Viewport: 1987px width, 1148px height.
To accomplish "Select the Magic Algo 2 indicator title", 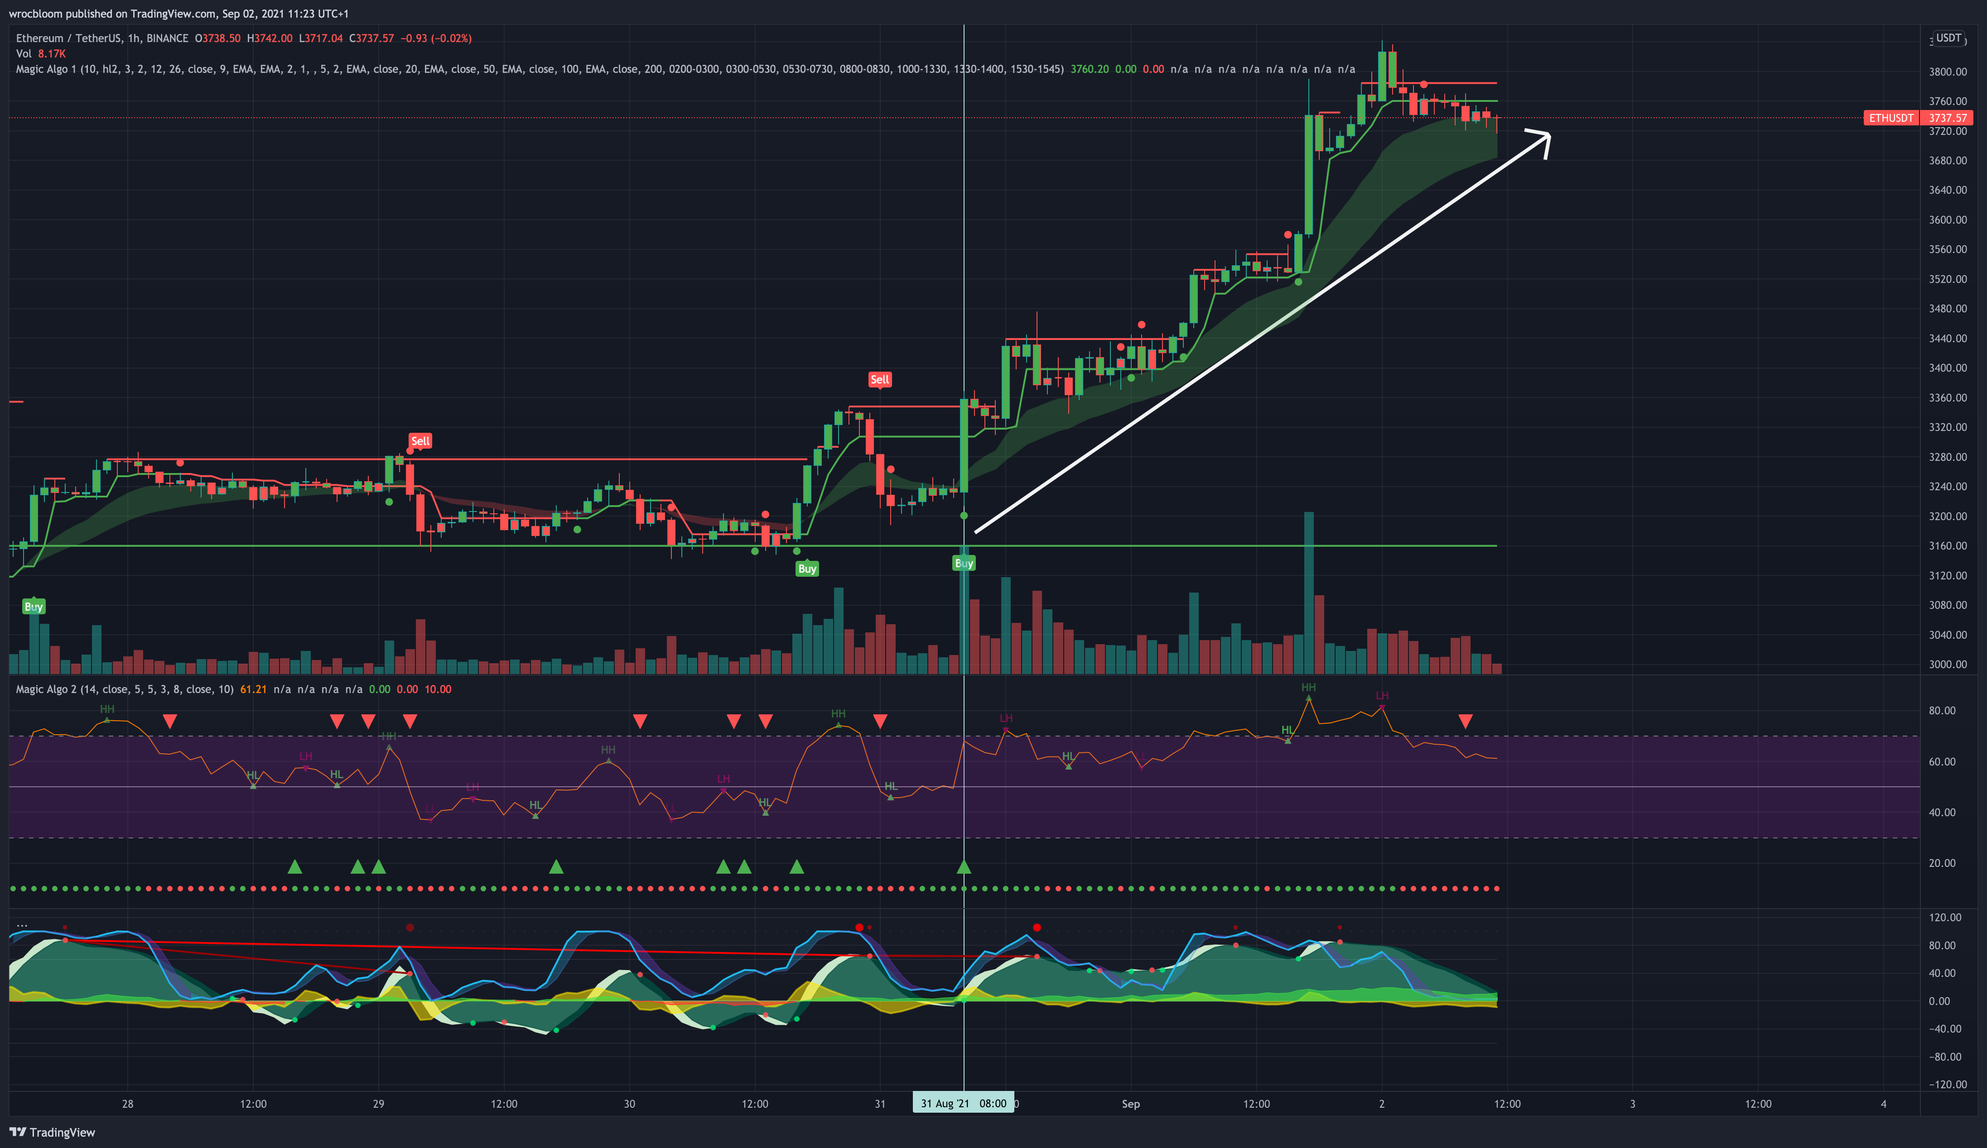I will pyautogui.click(x=47, y=689).
